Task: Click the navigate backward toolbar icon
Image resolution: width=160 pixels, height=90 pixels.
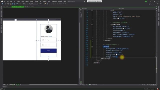Action: pos(3,4)
